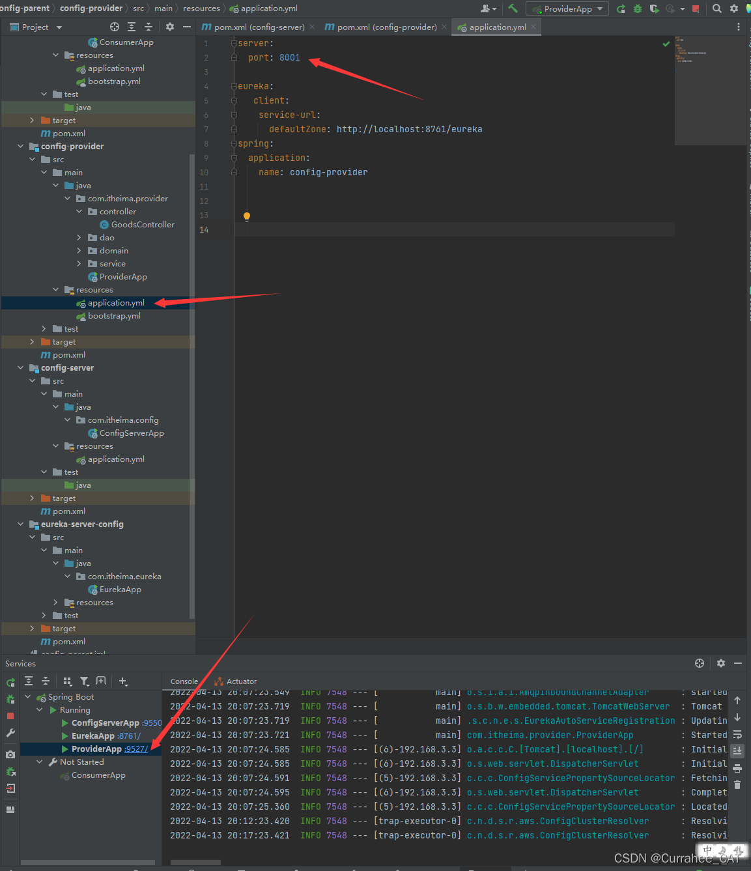Viewport: 751px width, 871px height.
Task: Click the scroll to end console icon
Action: (x=737, y=750)
